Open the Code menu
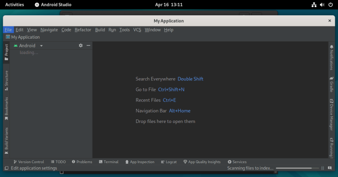The image size is (338, 177). point(66,30)
